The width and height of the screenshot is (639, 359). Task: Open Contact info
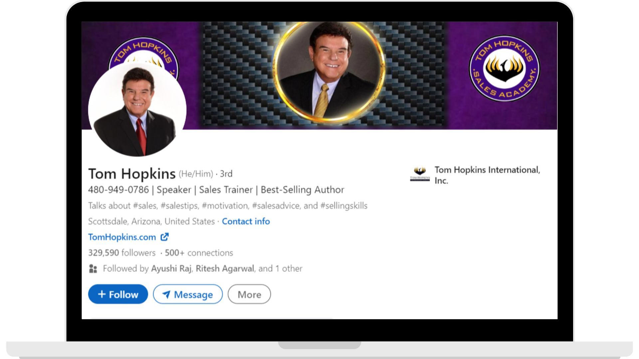click(x=246, y=221)
